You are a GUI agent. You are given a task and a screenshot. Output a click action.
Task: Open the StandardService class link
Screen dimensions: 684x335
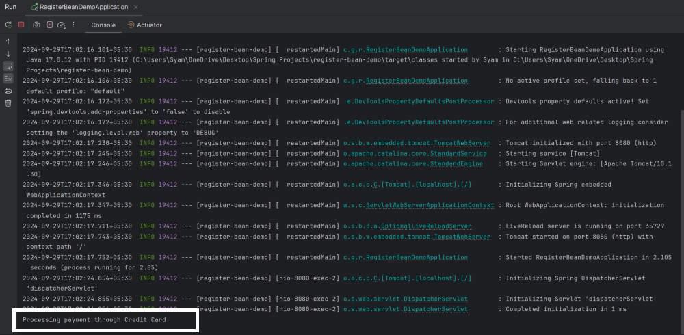tap(458, 154)
